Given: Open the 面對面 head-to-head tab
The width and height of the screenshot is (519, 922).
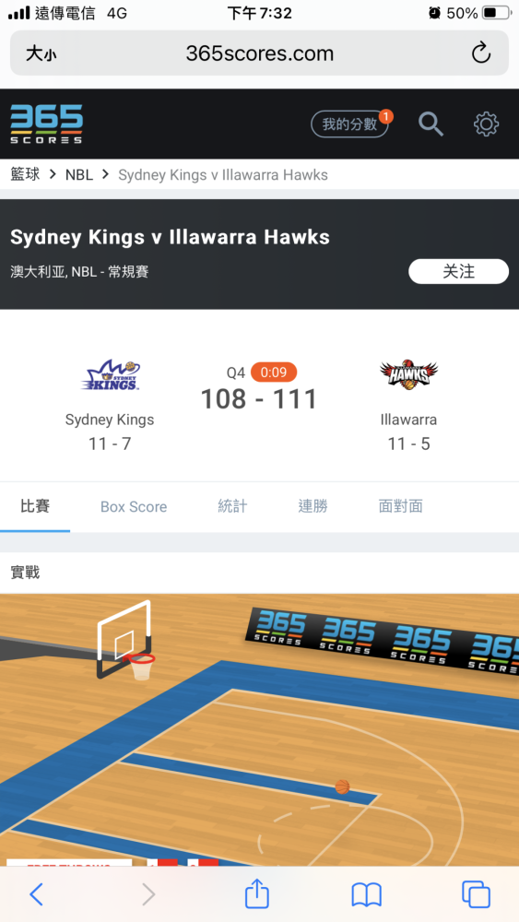Looking at the screenshot, I should pos(401,506).
